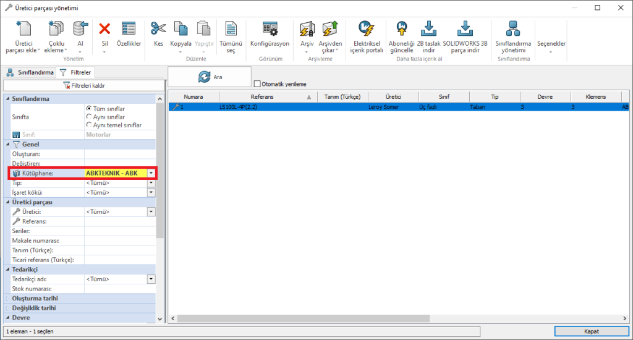Image resolution: width=633 pixels, height=340 pixels.
Task: Open the Konfigürasyon tool
Action: 270,28
